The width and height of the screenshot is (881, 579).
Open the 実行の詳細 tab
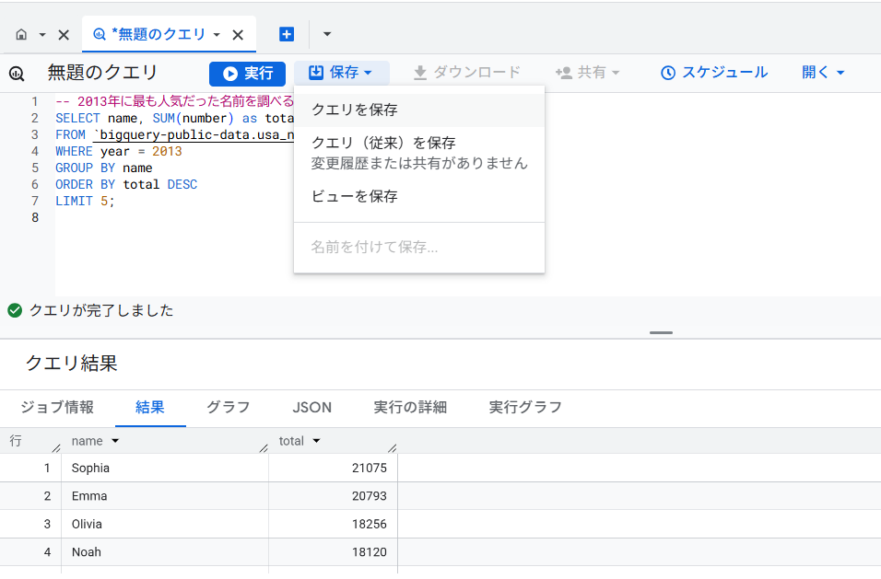(410, 407)
